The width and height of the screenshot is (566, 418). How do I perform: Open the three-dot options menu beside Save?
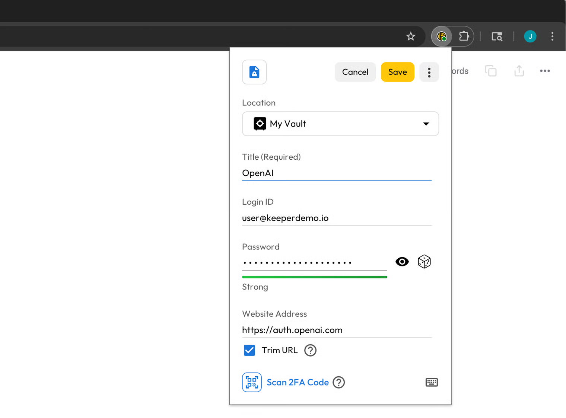(x=429, y=72)
